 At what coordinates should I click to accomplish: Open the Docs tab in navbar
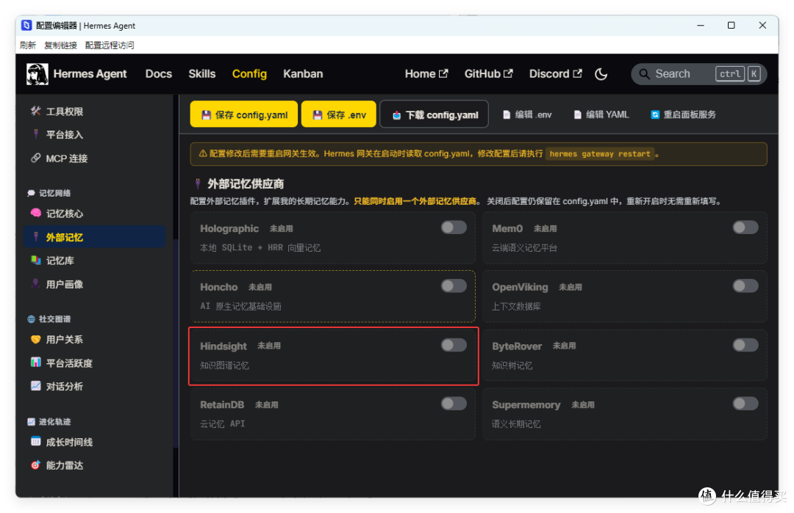pos(159,74)
